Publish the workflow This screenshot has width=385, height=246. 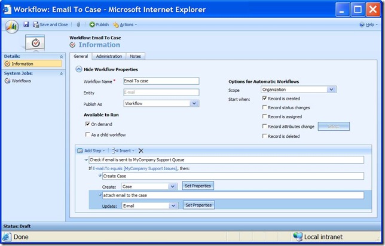pyautogui.click(x=99, y=24)
